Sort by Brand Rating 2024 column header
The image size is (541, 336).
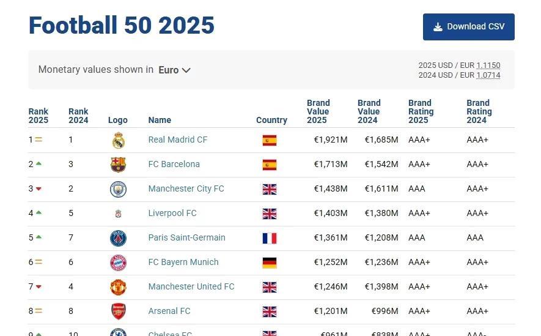(479, 111)
